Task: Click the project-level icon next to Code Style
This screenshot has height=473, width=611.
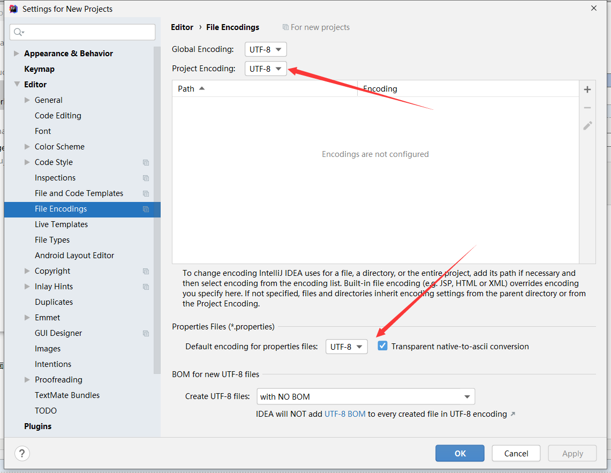Action: pos(146,163)
